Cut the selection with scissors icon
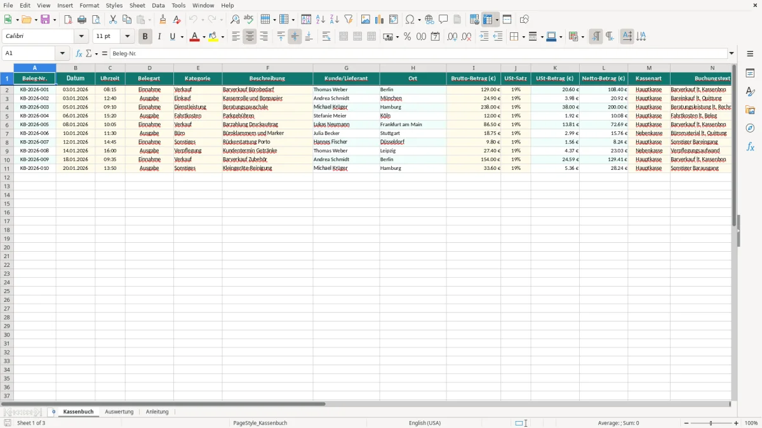This screenshot has width=762, height=428. point(113,20)
